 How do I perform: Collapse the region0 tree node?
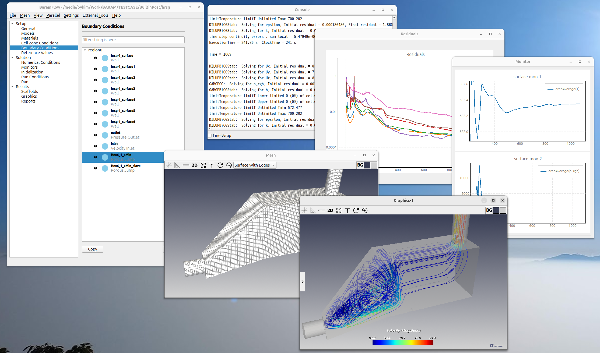(x=85, y=50)
